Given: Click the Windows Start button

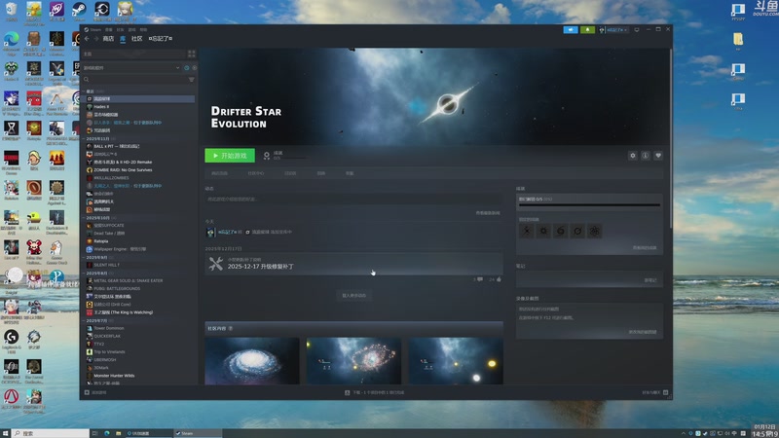Looking at the screenshot, I should pyautogui.click(x=5, y=433).
